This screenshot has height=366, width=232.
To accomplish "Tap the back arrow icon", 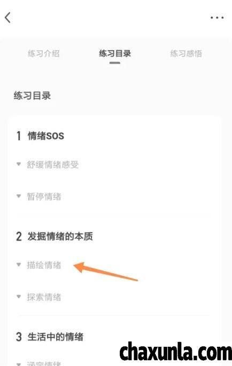I will click(x=7, y=18).
